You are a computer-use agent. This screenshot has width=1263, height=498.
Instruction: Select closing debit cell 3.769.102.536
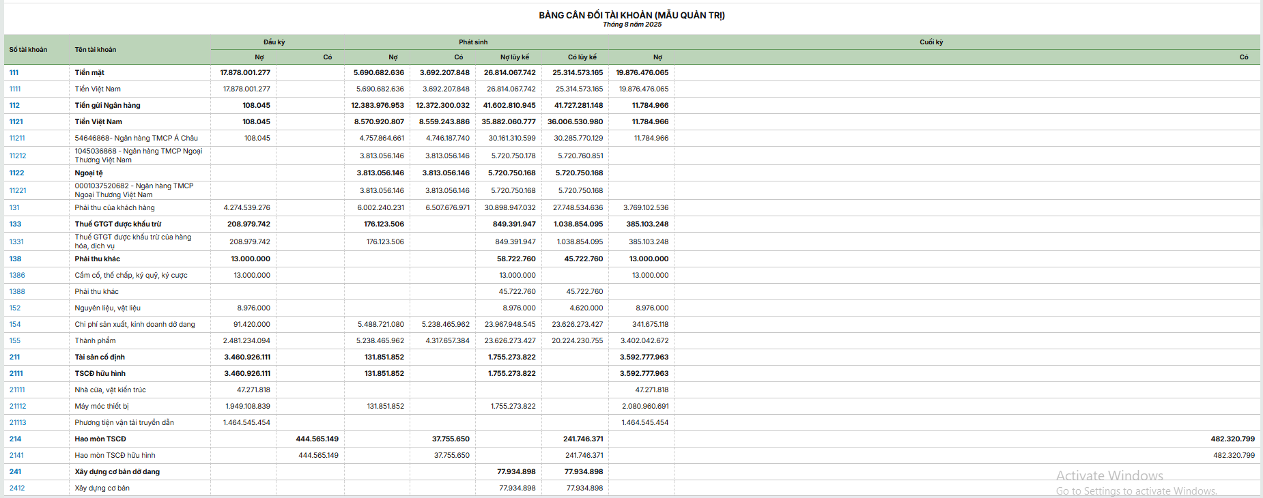pyautogui.click(x=645, y=208)
